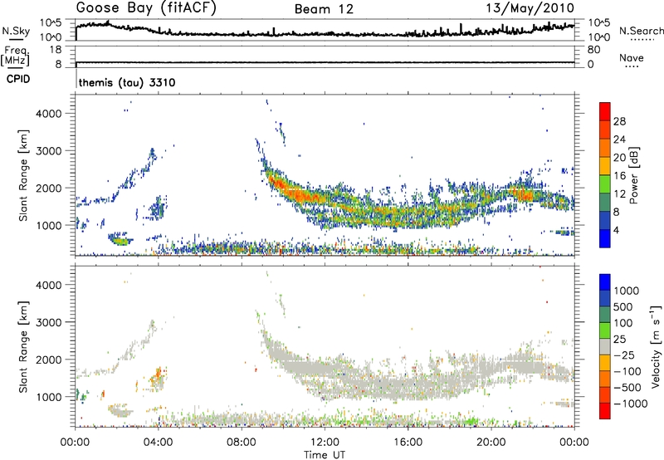Click the left '10^5' noise axis value

coord(51,22)
